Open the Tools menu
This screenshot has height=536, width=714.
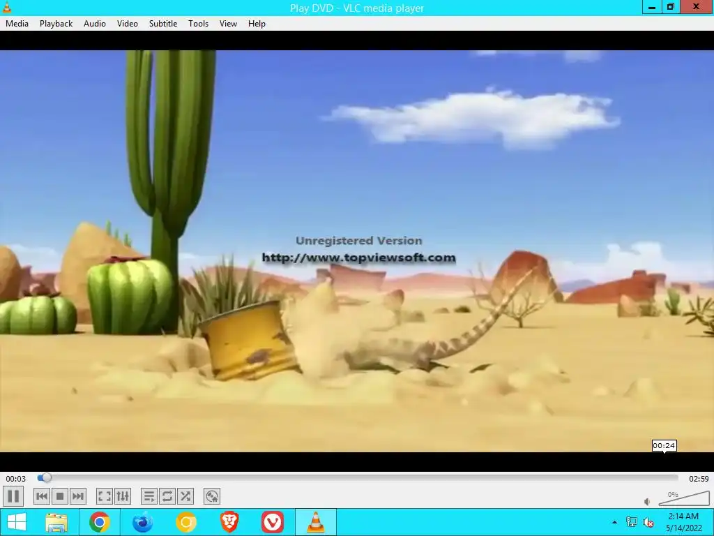pyautogui.click(x=199, y=24)
